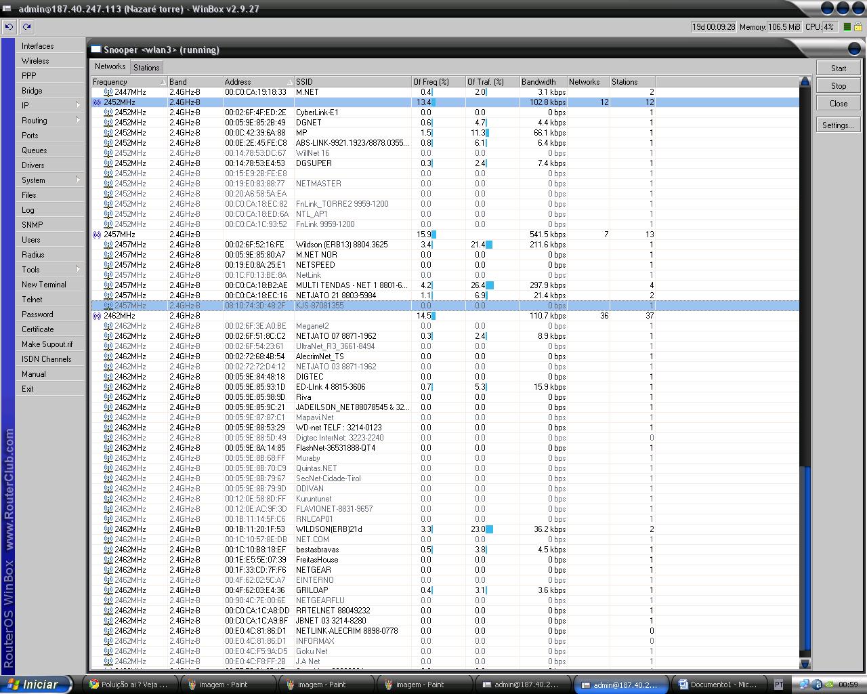Click the Close button in Snooper
Screen dimensions: 867x694
[839, 104]
